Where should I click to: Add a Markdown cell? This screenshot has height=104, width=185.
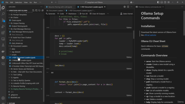coord(71,14)
